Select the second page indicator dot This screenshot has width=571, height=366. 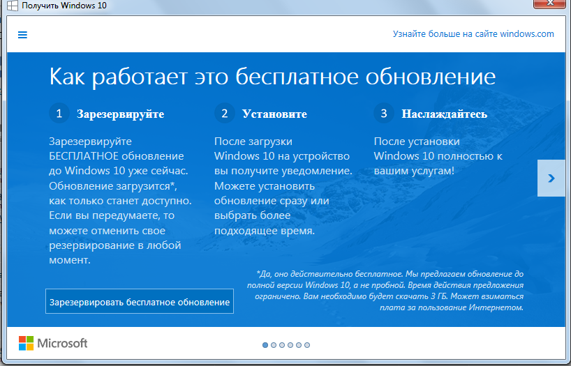[274, 345]
